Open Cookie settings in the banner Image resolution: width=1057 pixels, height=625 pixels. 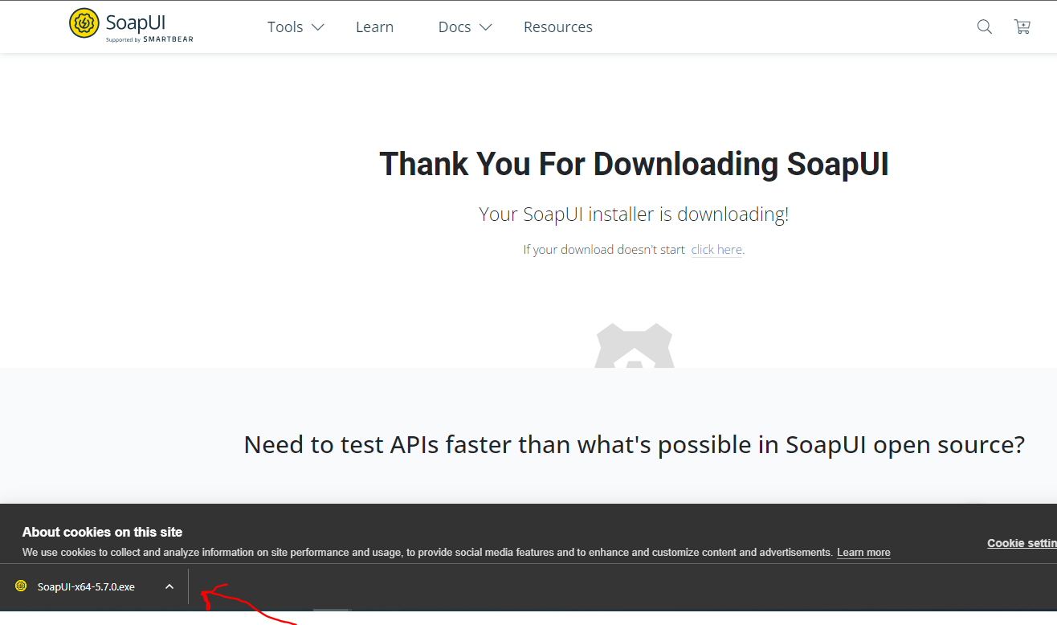pyautogui.click(x=1022, y=543)
